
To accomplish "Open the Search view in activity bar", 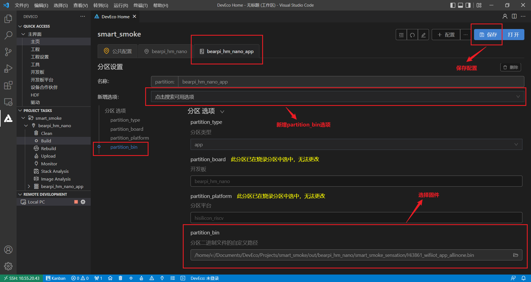I will pyautogui.click(x=8, y=35).
